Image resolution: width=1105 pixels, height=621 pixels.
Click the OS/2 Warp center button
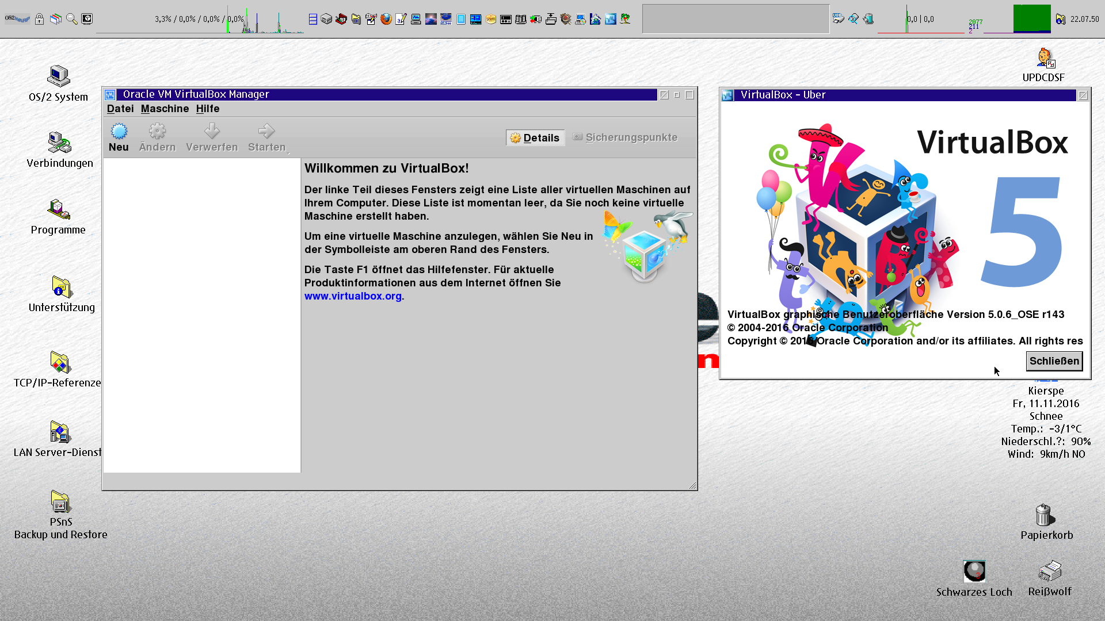coord(17,19)
